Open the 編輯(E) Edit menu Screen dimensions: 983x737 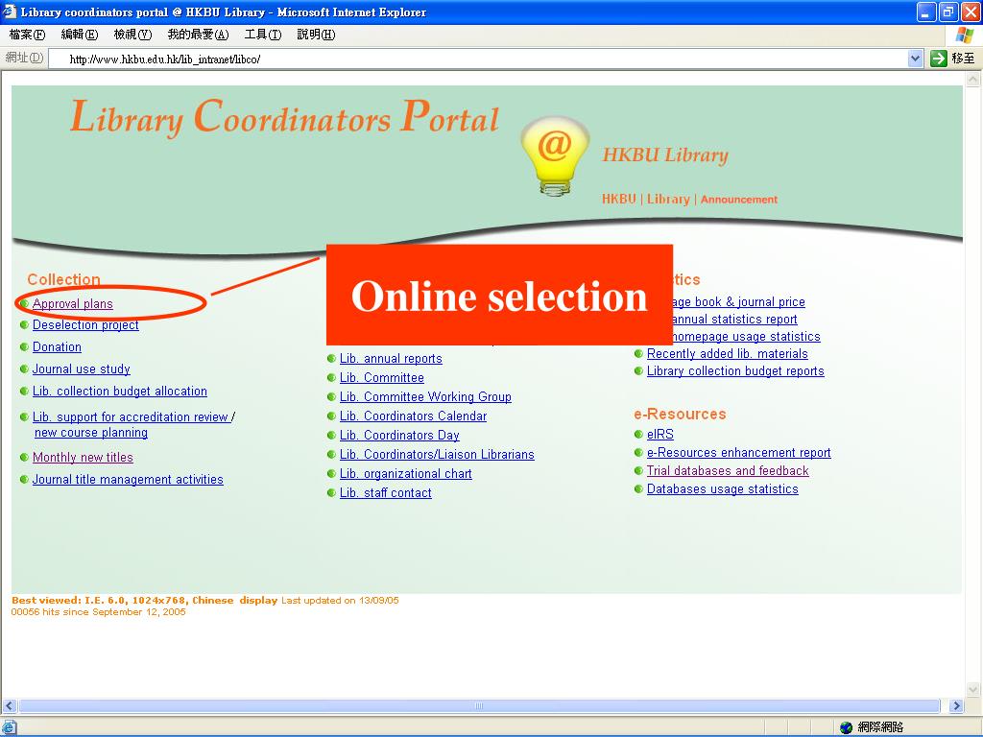pos(80,35)
